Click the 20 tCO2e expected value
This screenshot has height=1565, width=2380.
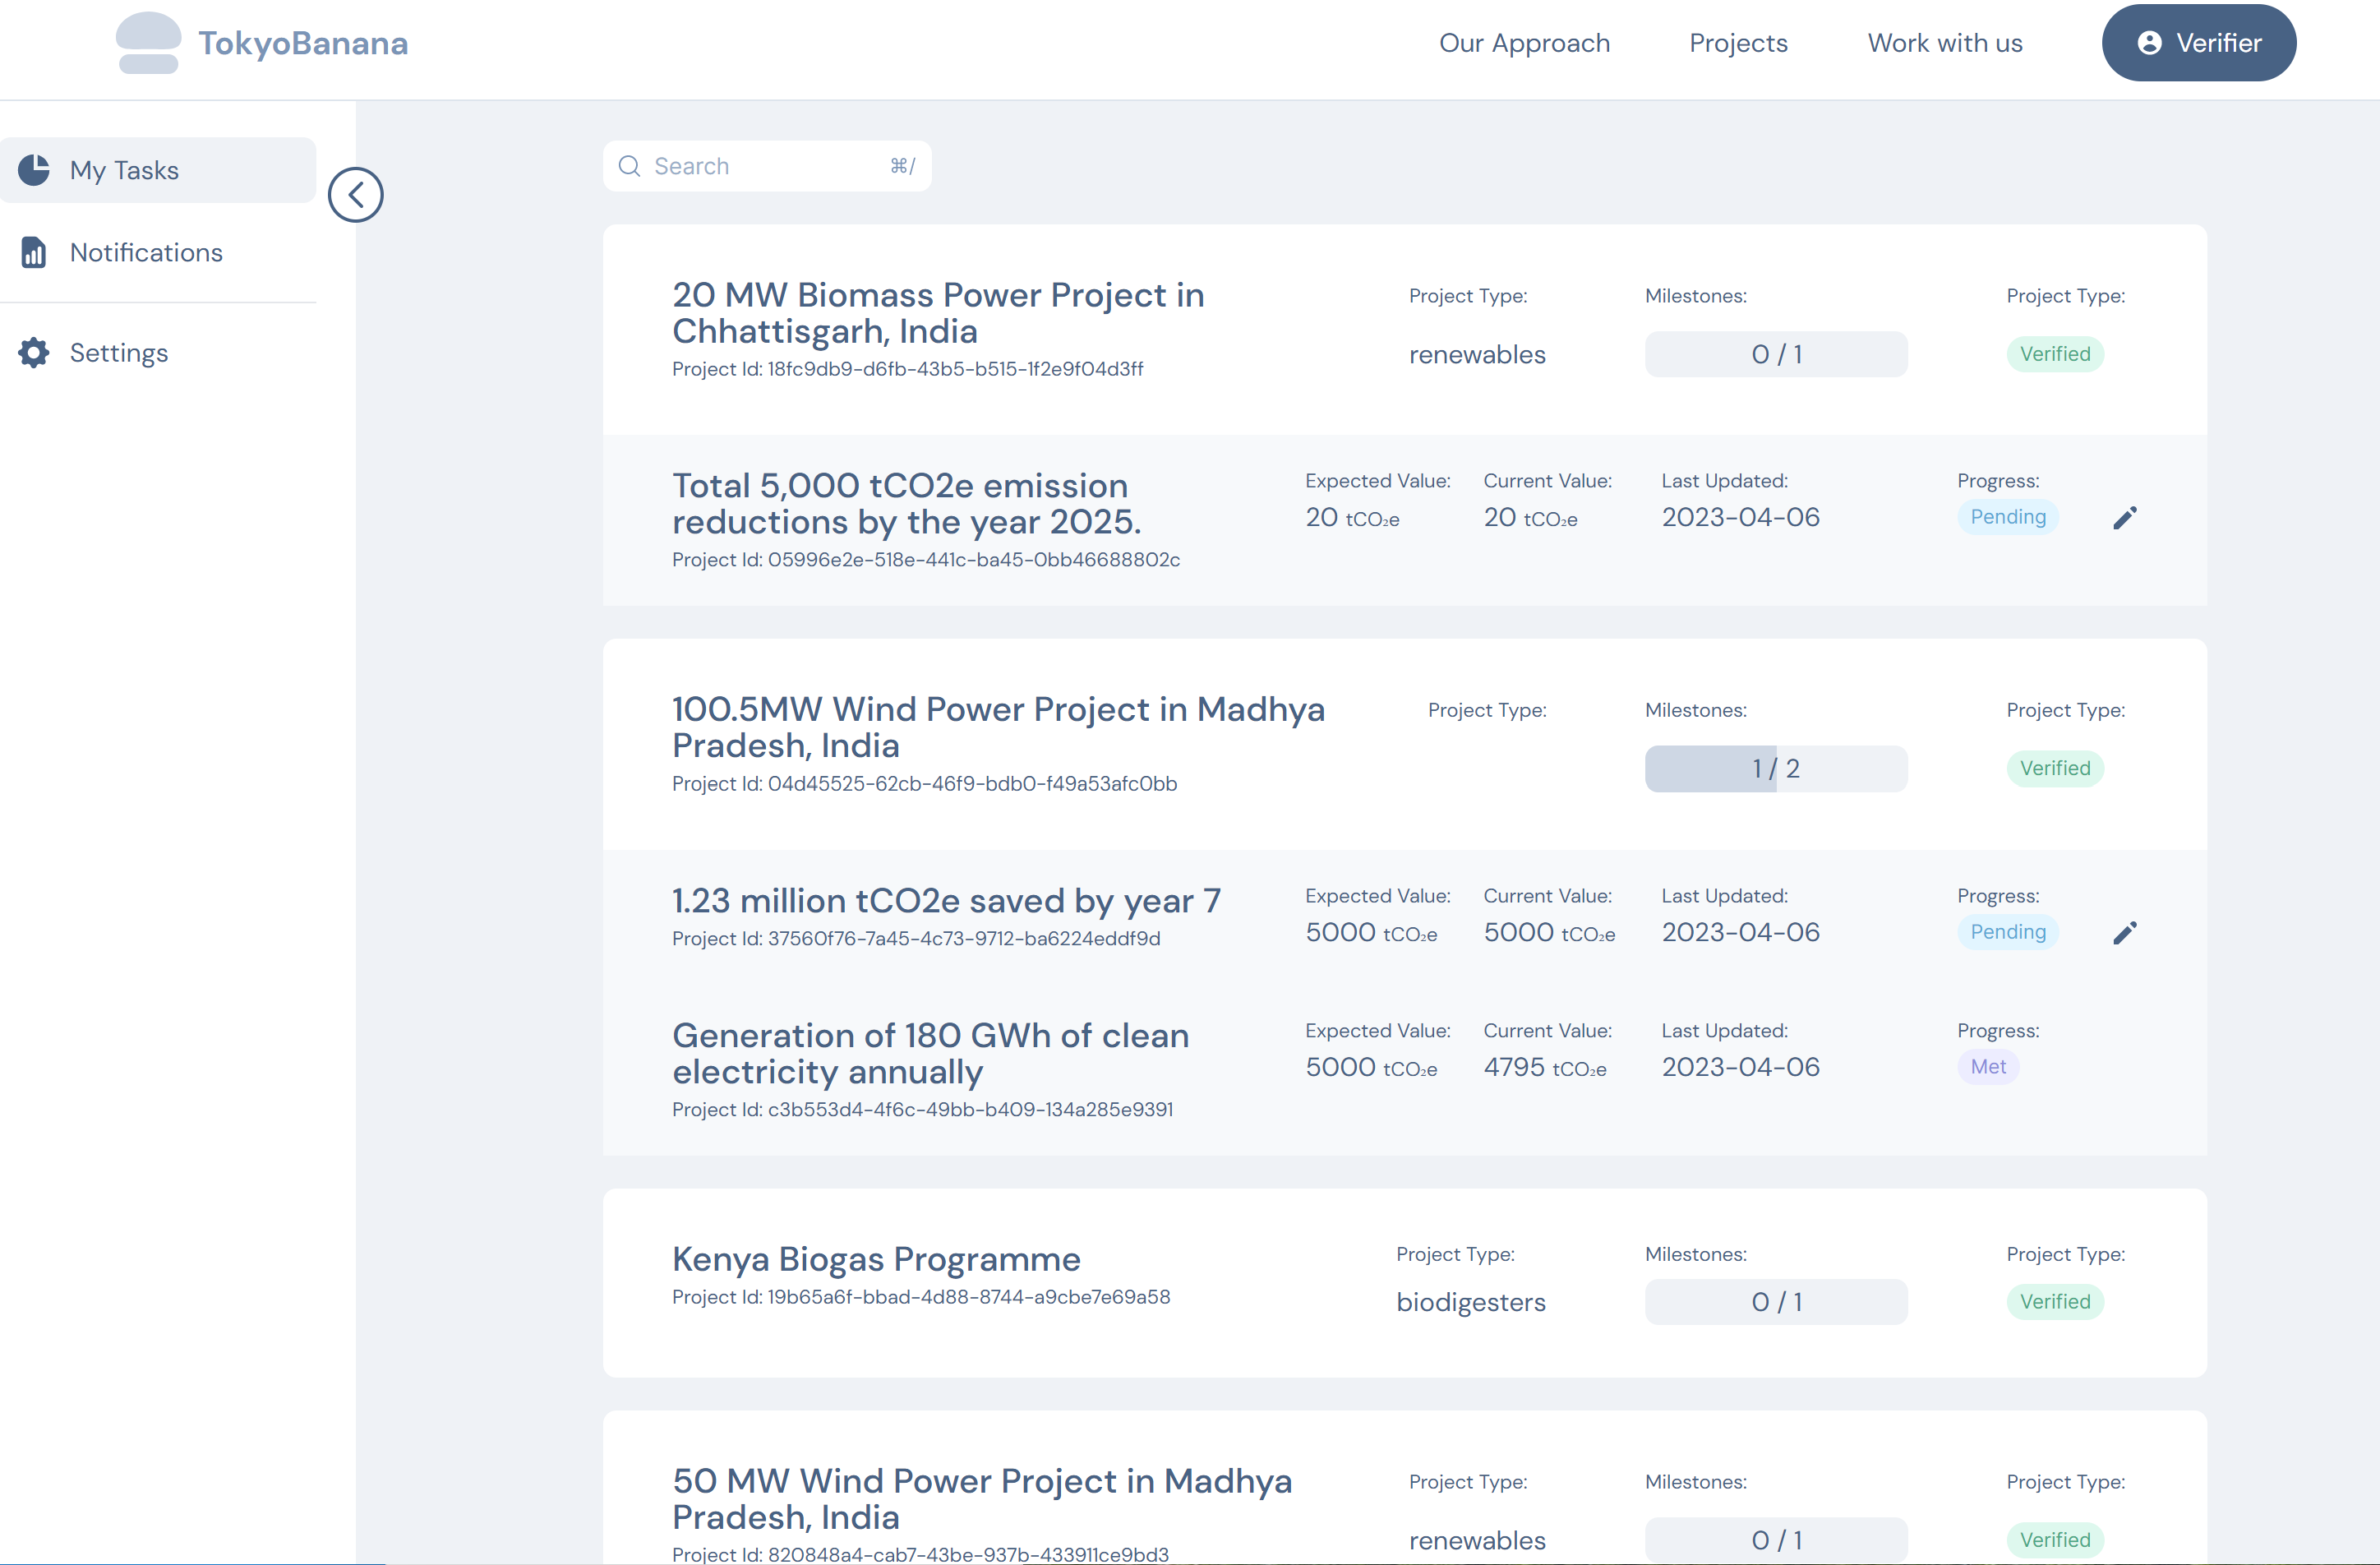point(1352,517)
